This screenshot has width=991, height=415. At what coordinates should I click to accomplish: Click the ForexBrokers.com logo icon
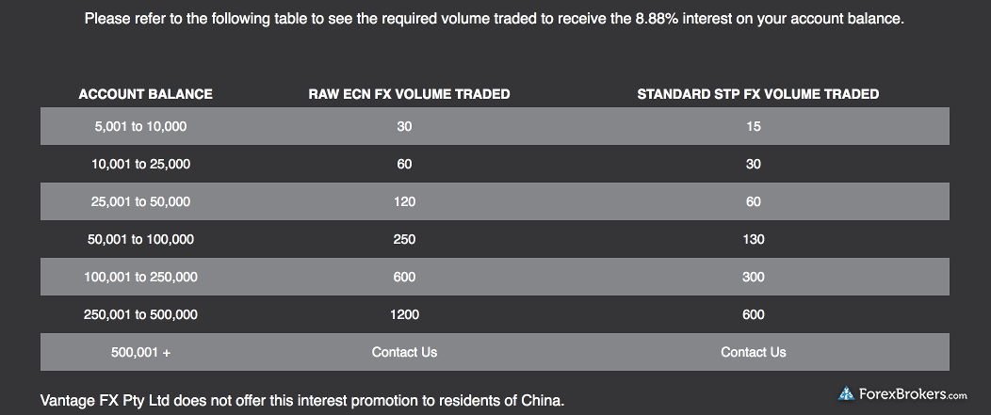coord(846,394)
